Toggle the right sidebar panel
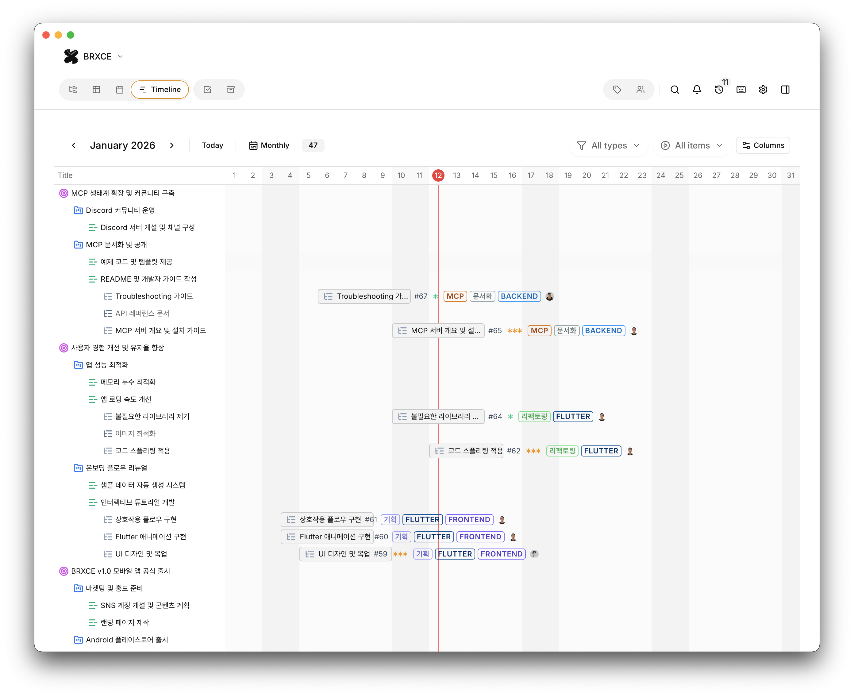 [785, 90]
